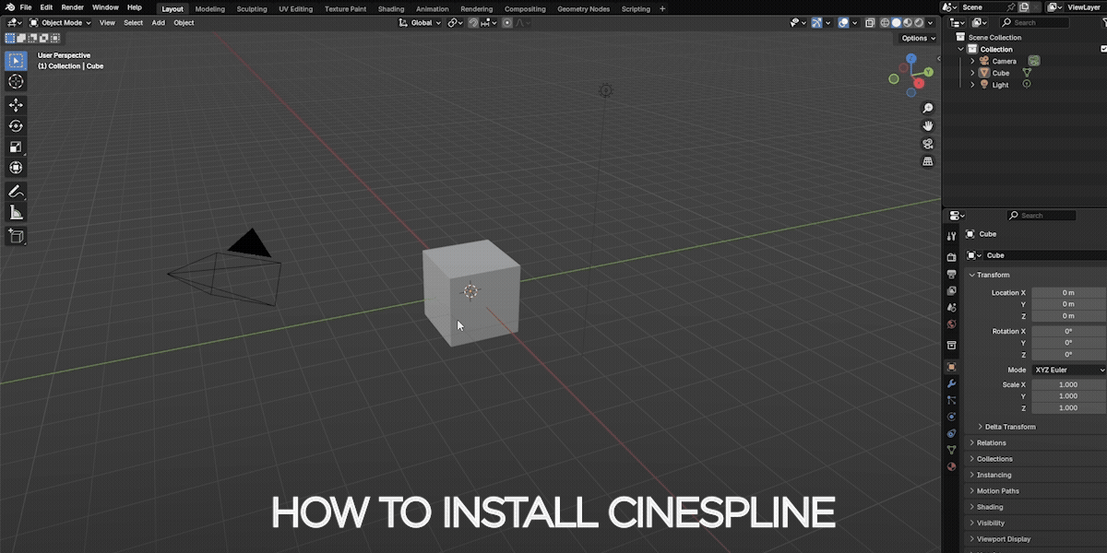Click the Location X value field
Viewport: 1107px width, 553px height.
1069,292
